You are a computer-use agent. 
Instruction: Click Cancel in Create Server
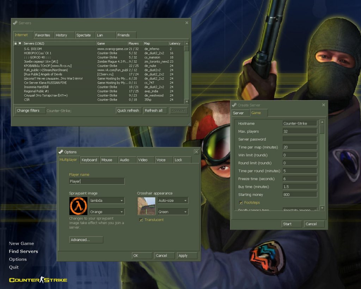pos(314,224)
